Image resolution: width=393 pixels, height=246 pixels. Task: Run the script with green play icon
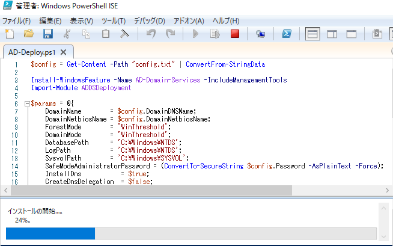pyautogui.click(x=195, y=34)
